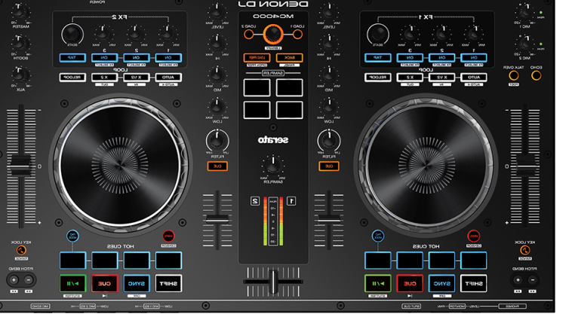Hit the red CUE button on the FX 1 deck
The image size is (575, 323).
(x=410, y=284)
